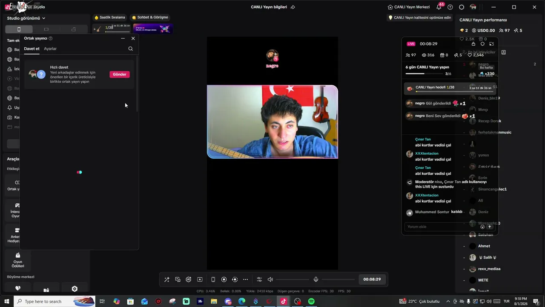Open the live overlay settings gear

point(482,44)
